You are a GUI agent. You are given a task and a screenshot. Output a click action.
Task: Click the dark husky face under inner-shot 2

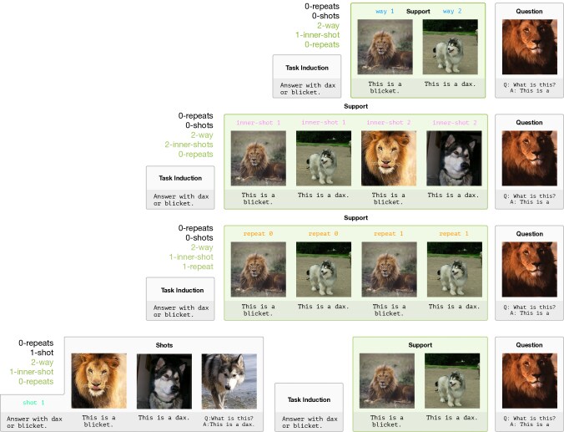pos(454,158)
